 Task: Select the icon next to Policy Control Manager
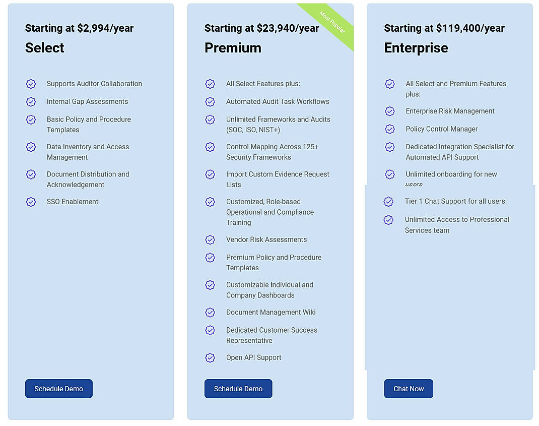coord(389,129)
